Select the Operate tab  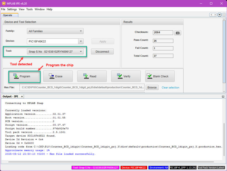[9, 15]
